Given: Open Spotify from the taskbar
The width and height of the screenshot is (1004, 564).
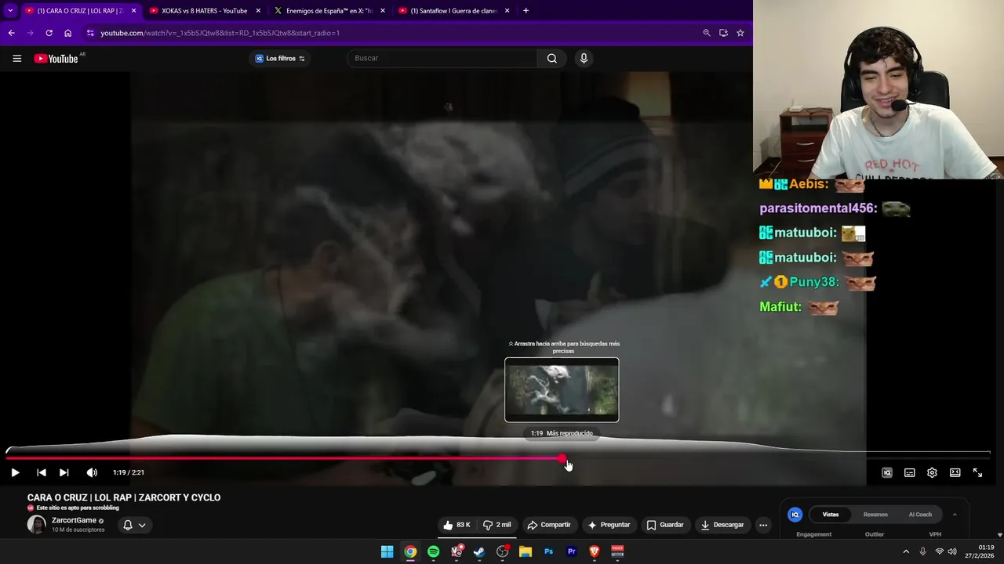Looking at the screenshot, I should pyautogui.click(x=433, y=551).
